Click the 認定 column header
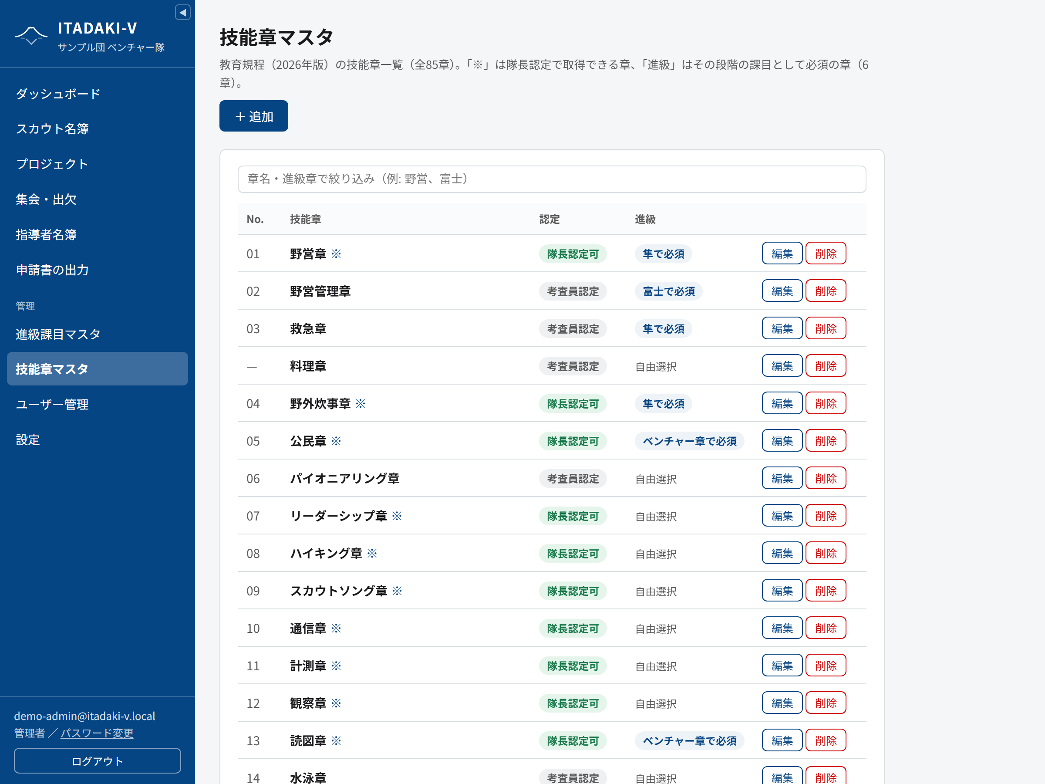The image size is (1045, 784). click(549, 219)
